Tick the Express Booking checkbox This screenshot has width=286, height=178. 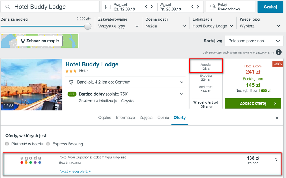pos(48,144)
